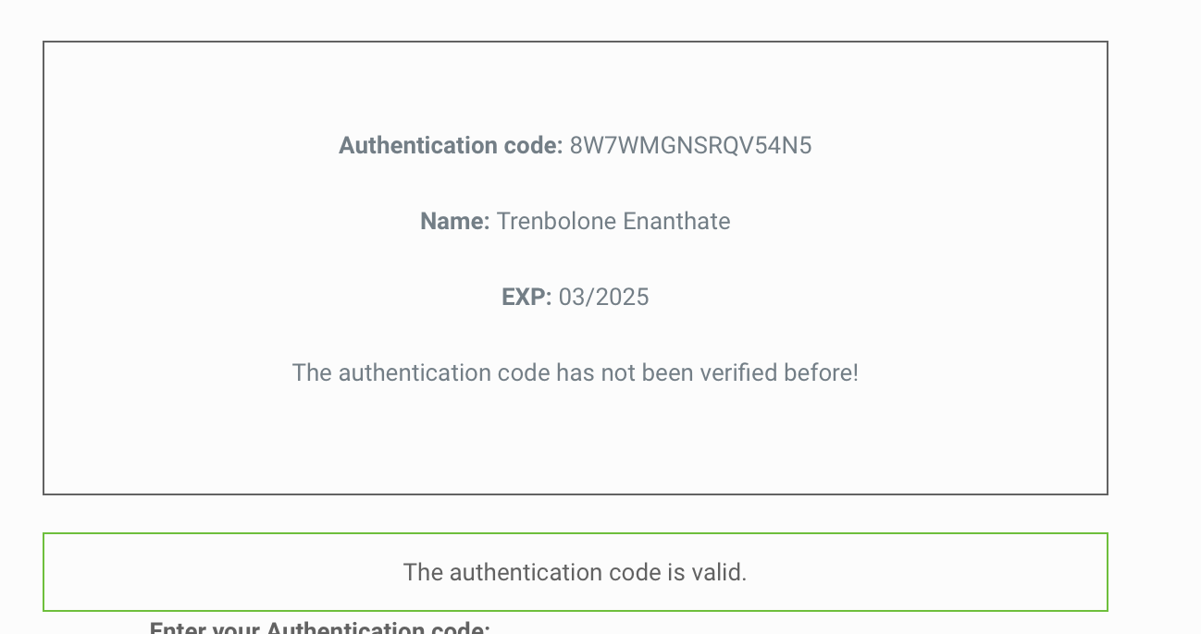The width and height of the screenshot is (1201, 634).
Task: Click "The" starting the not-verified message
Action: click(x=312, y=373)
